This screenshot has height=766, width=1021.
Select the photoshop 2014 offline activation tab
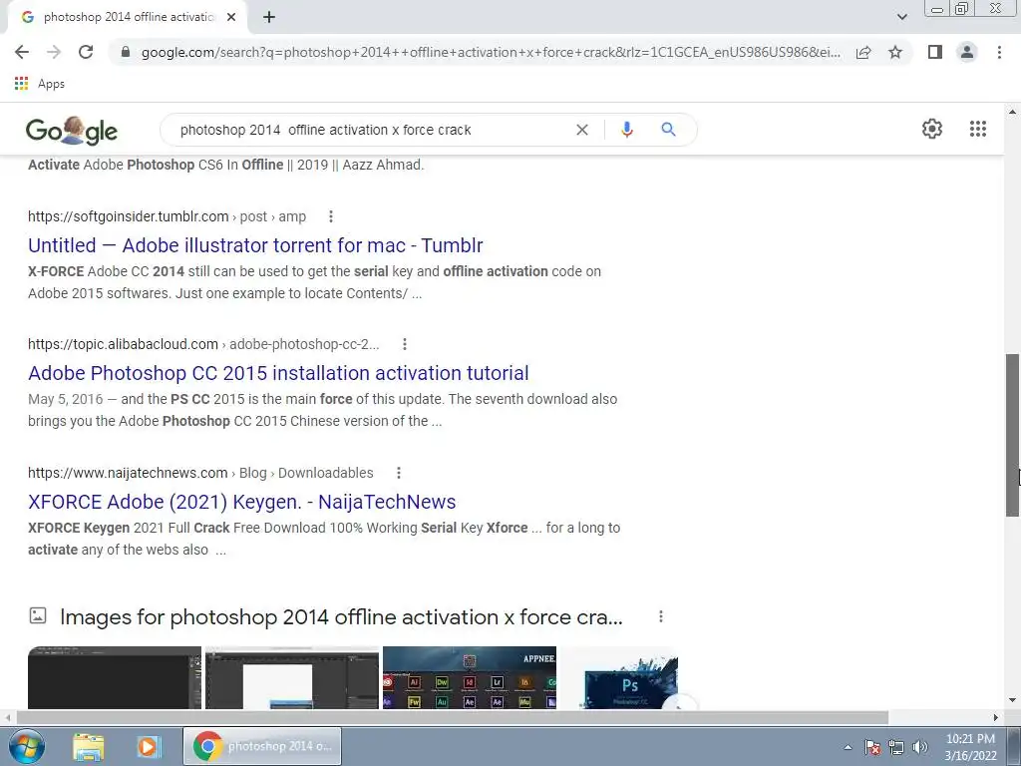coord(127,17)
